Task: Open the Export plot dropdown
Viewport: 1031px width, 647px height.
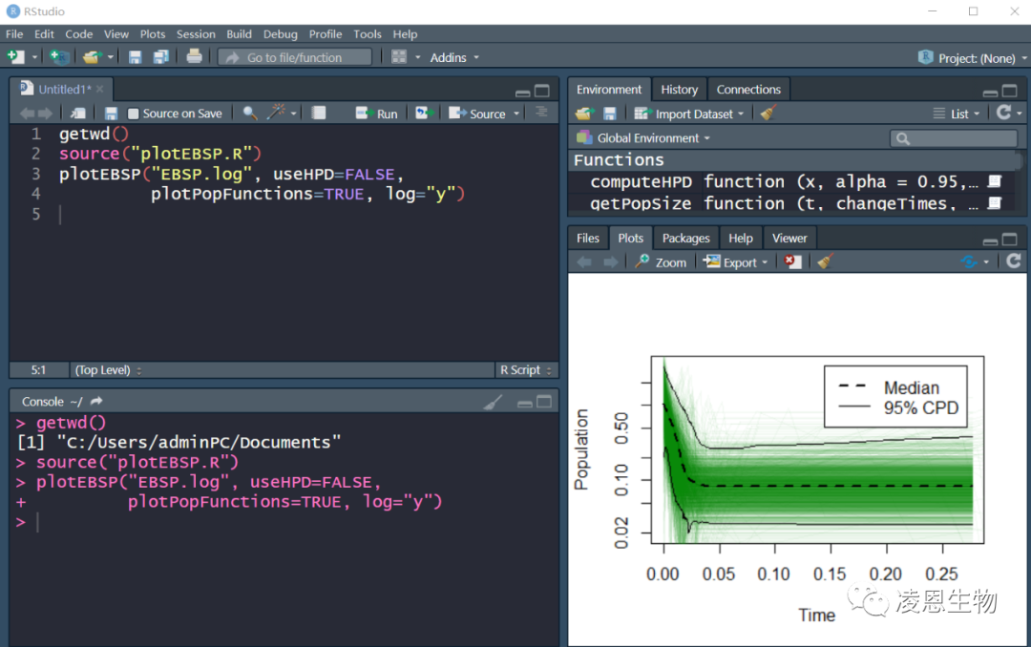Action: coord(736,262)
